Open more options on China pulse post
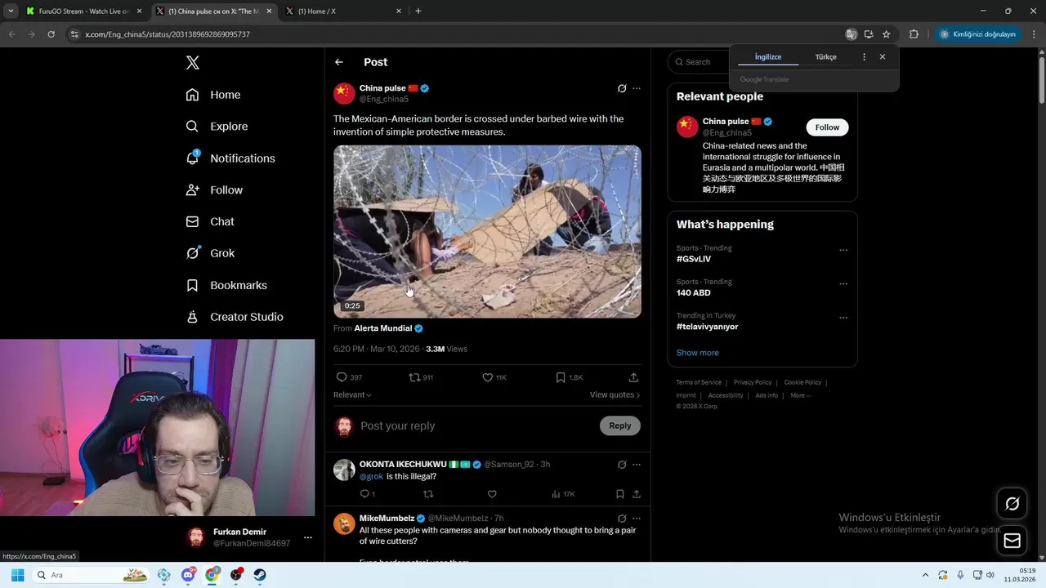This screenshot has height=588, width=1046. [637, 88]
